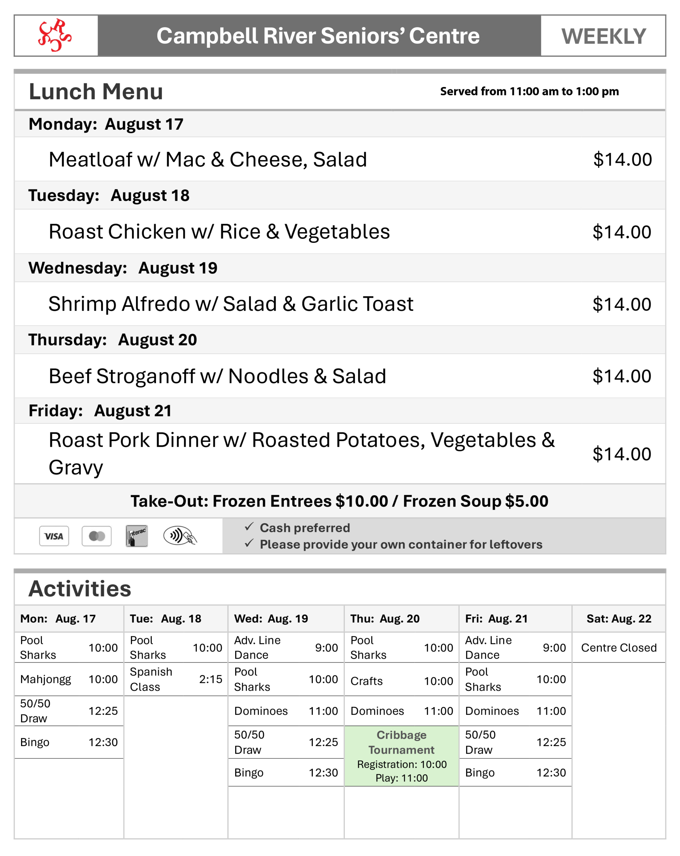The width and height of the screenshot is (680, 856).
Task: Click Shrimp Alfredo w/ Salad & Garlic Toast
Action: [x=231, y=304]
